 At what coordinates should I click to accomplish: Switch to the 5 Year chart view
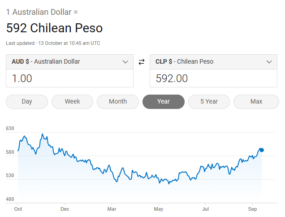click(209, 101)
